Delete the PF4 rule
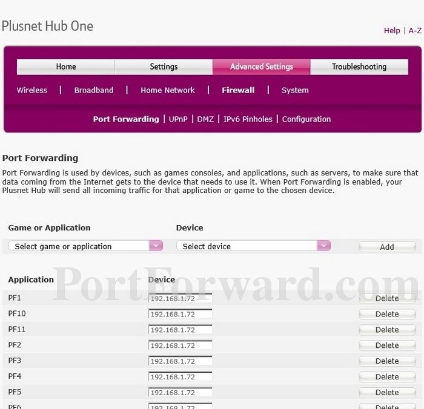Screen dimensions: 424x409 point(387,377)
